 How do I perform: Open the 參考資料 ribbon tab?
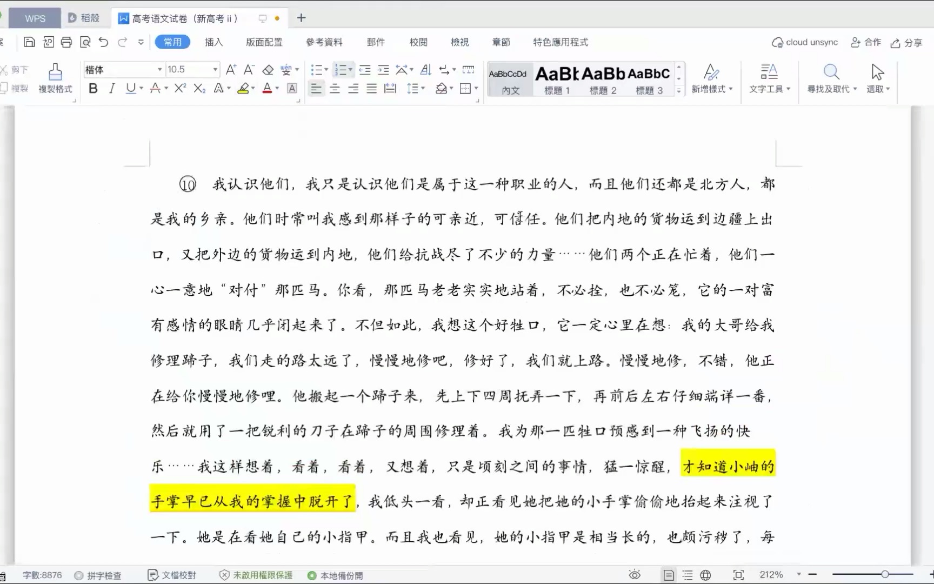tap(324, 42)
